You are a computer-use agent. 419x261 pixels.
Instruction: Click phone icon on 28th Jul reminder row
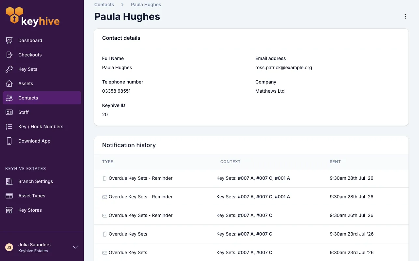(105, 178)
